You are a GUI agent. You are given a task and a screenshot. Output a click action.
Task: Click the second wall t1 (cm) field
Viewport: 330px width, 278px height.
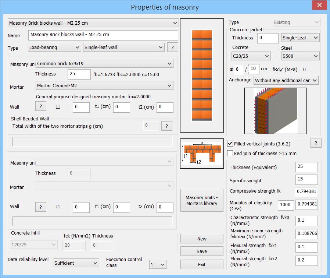tap(122, 208)
